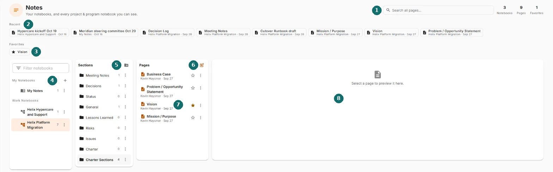The width and height of the screenshot is (553, 172).
Task: Click the Risks section folder icon
Action: 82,128
